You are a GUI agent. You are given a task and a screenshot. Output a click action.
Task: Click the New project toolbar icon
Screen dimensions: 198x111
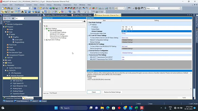2,8
